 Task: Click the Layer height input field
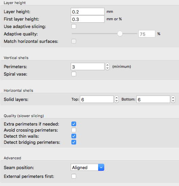coord(88,11)
